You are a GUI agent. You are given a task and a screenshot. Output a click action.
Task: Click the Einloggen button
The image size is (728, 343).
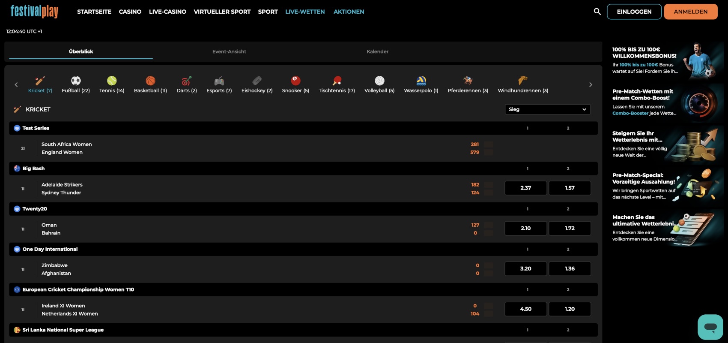pyautogui.click(x=634, y=12)
